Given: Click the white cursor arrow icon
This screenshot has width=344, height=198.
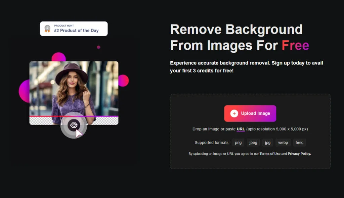Looking at the screenshot, I should pos(79,133).
